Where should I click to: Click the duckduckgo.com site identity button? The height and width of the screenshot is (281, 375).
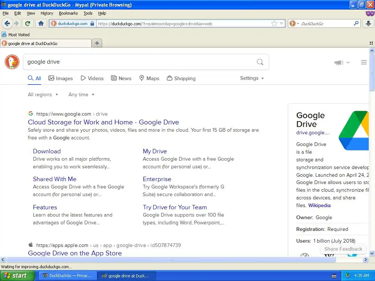[73, 23]
